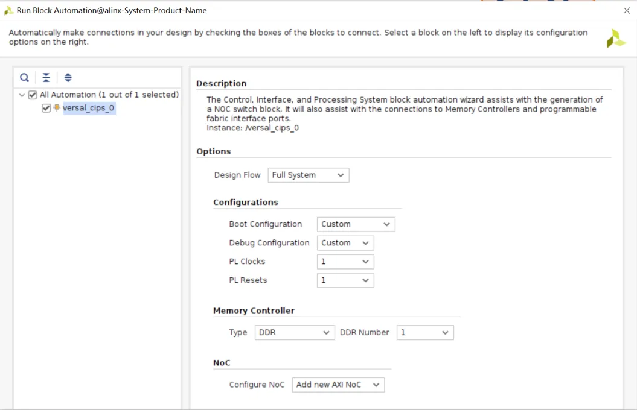The width and height of the screenshot is (637, 410).
Task: Toggle the All Automation checkbox
Action: (33, 95)
